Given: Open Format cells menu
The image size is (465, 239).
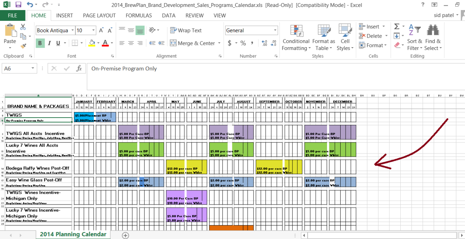Looking at the screenshot, I should tap(373, 45).
